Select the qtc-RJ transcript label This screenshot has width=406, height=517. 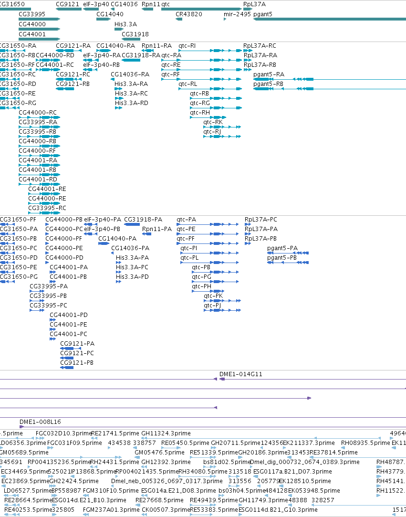click(x=212, y=132)
